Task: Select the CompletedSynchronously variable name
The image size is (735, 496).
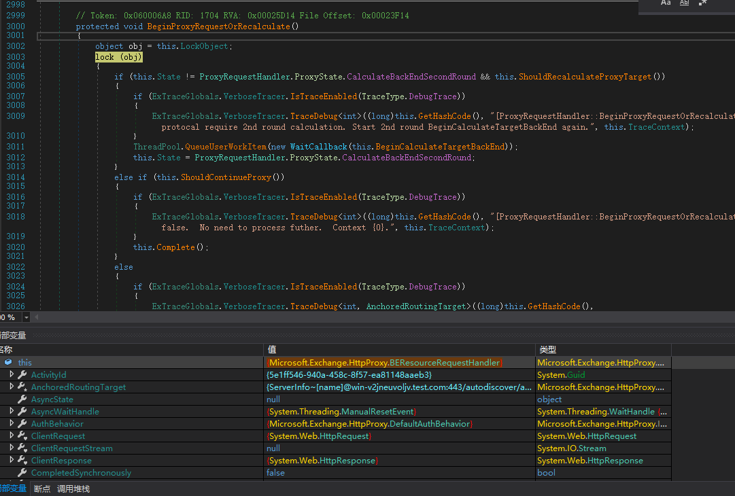Action: click(81, 473)
